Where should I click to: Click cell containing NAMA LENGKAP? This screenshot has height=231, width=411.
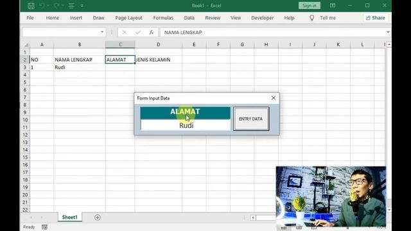tap(80, 60)
